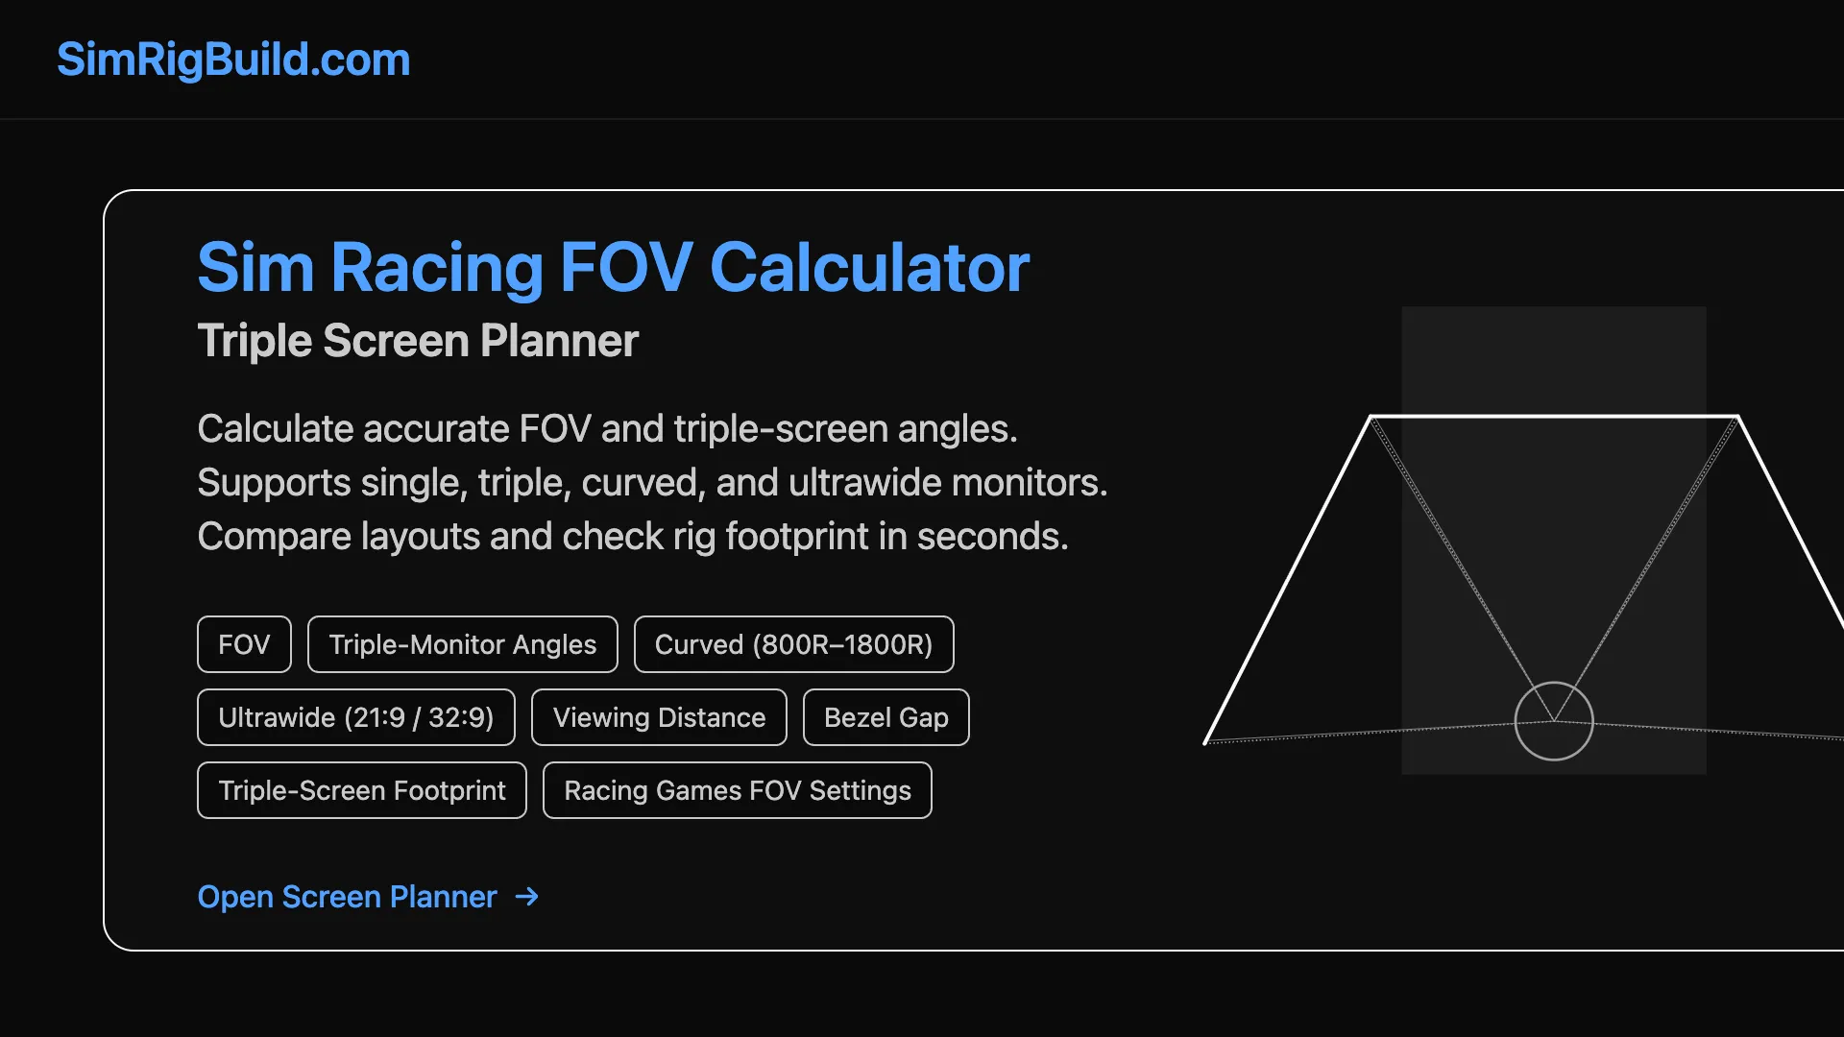This screenshot has width=1844, height=1037.
Task: Expand the Racing Games FOV Settings chip
Action: [738, 790]
